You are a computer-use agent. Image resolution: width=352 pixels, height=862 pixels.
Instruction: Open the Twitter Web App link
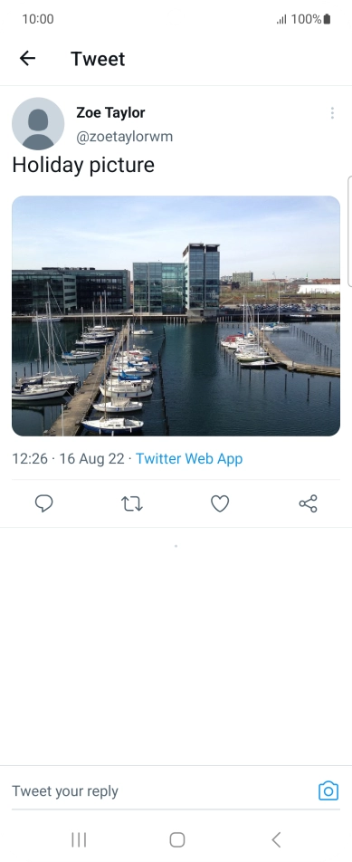click(189, 458)
